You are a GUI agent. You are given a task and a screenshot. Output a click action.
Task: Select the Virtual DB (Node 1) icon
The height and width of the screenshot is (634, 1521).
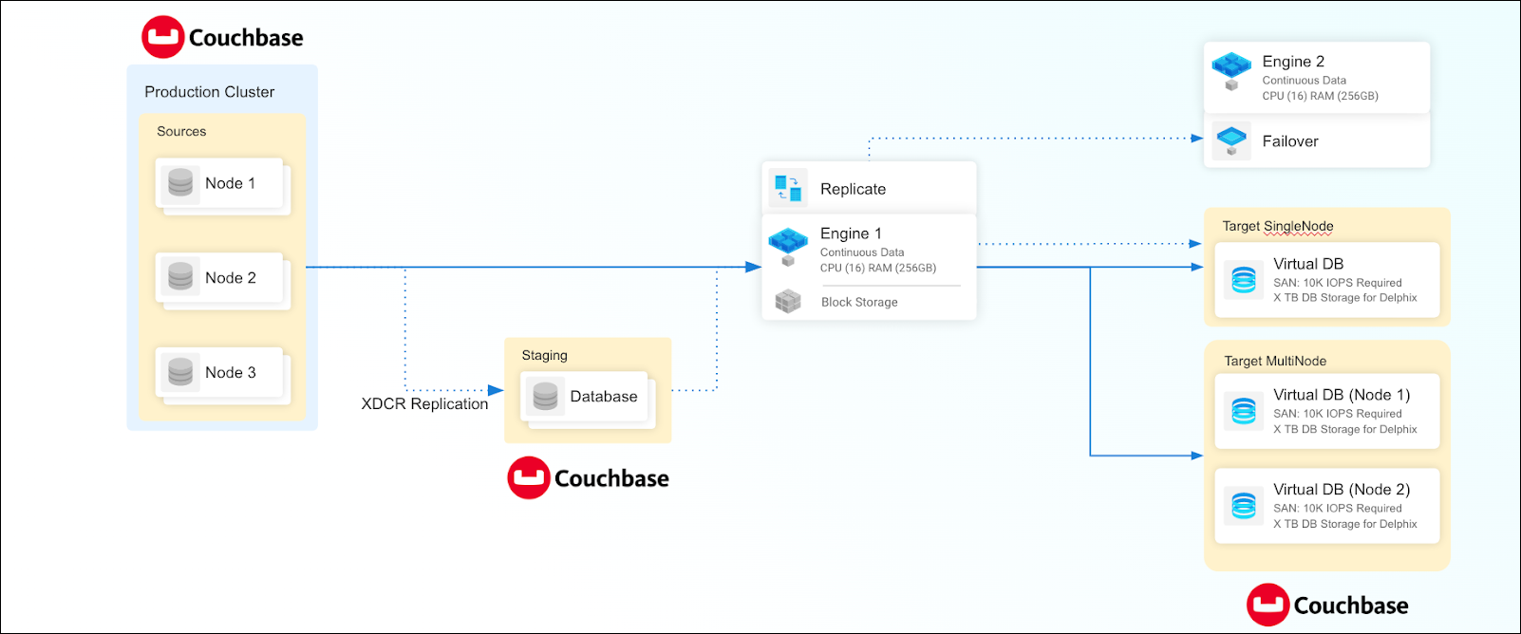(x=1243, y=411)
